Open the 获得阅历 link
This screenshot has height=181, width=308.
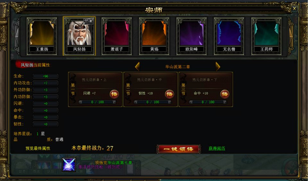(x=217, y=148)
